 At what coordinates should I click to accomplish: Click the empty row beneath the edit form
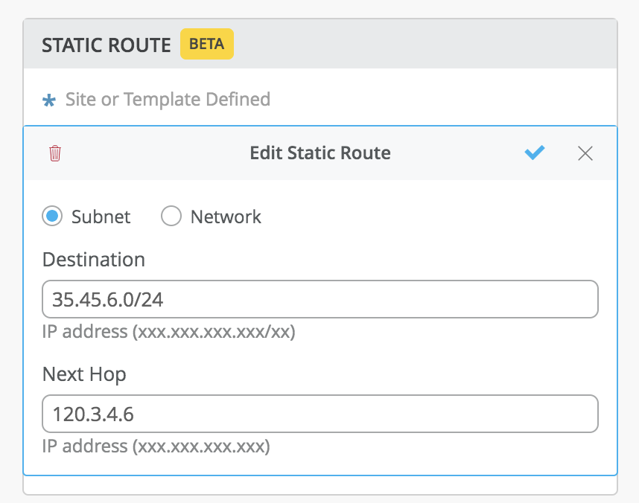click(320, 484)
